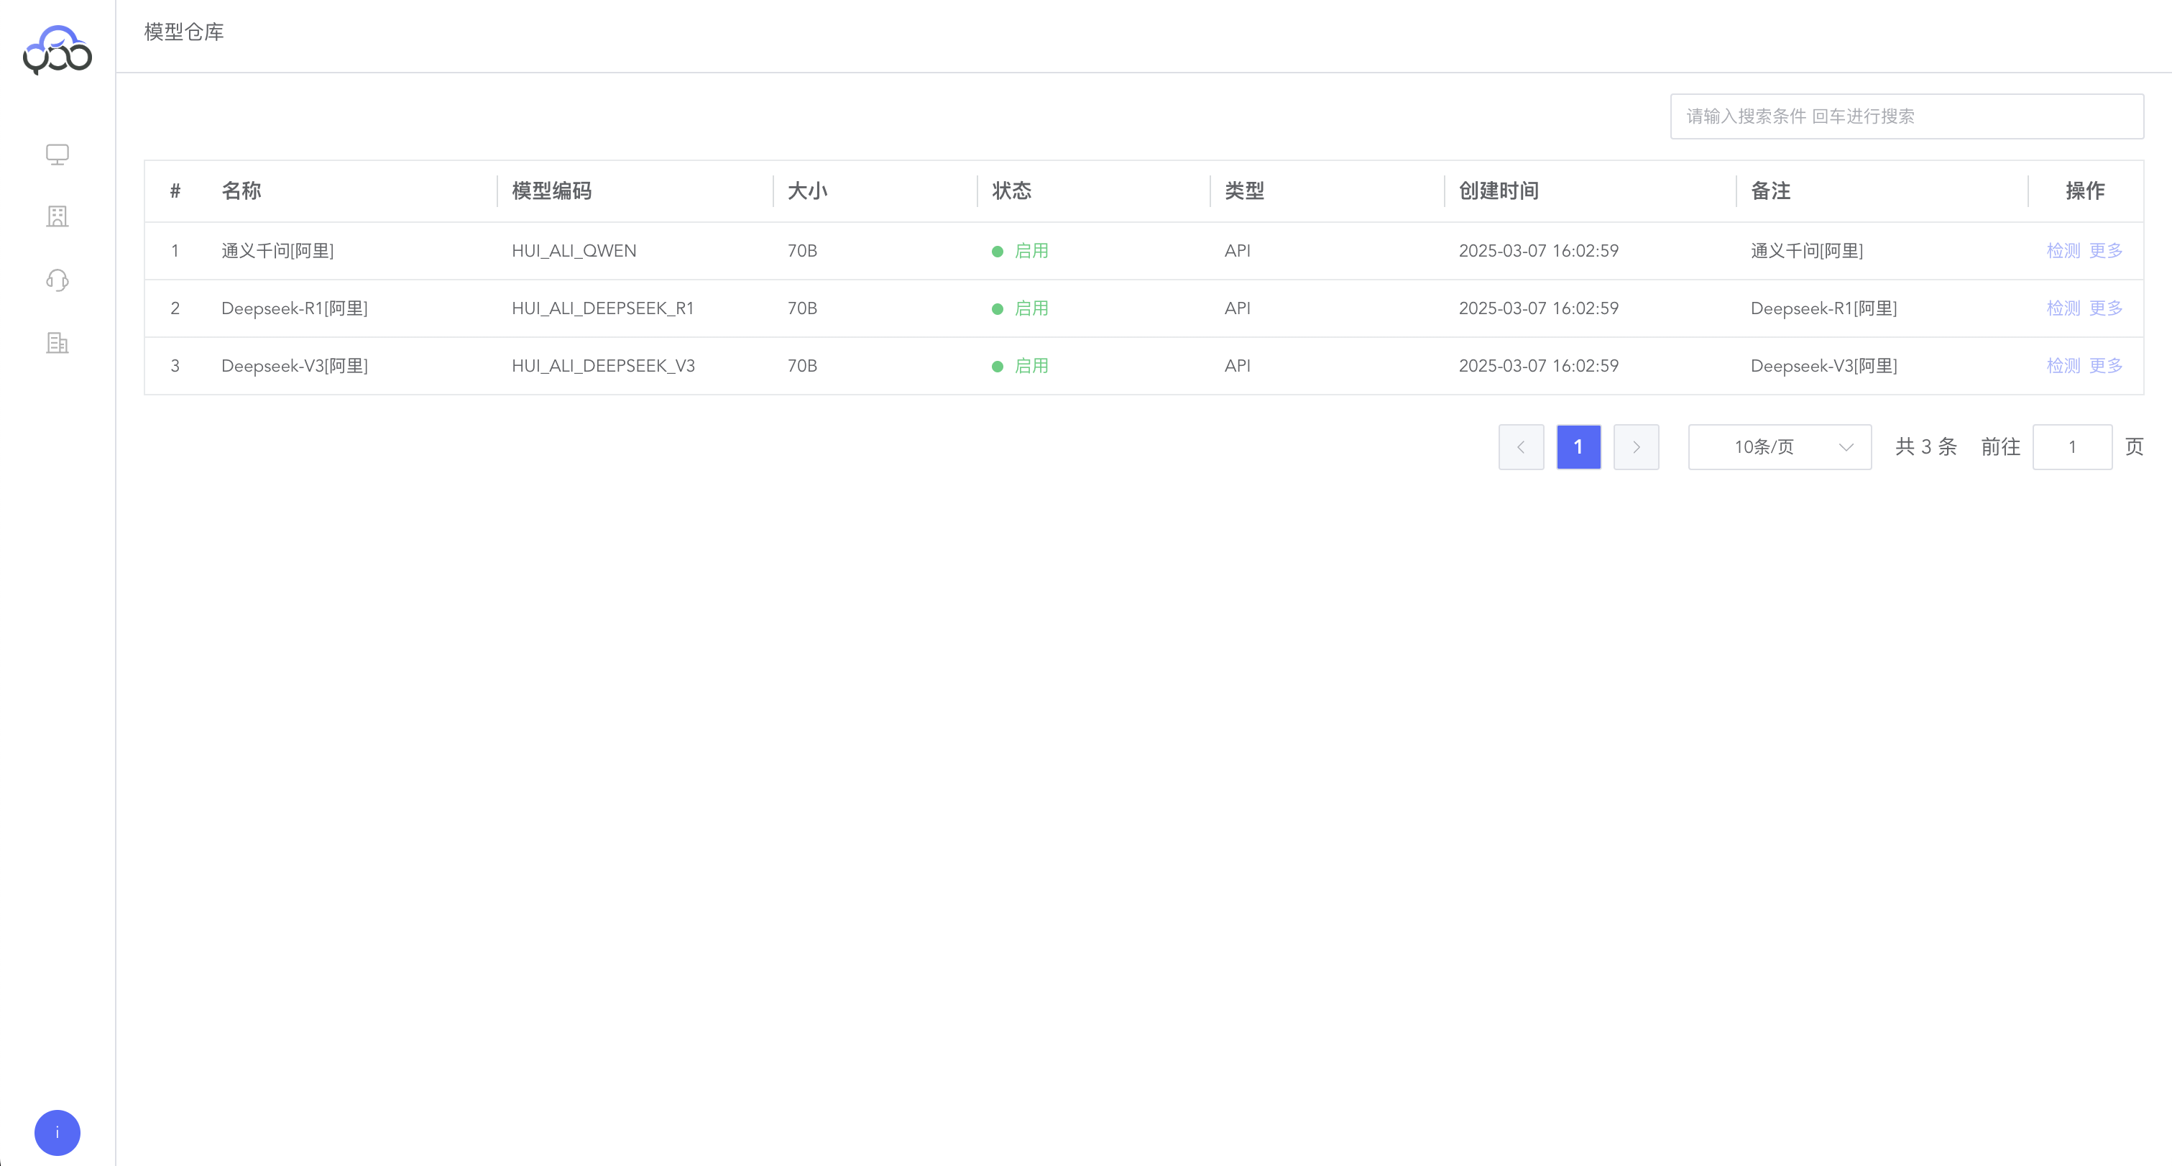Click the 通义千问[阿里] name cell
This screenshot has height=1166, width=2172.
(x=277, y=250)
